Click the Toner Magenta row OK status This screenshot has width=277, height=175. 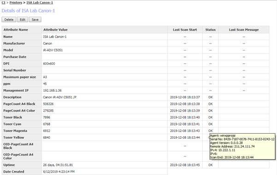pyautogui.click(x=210, y=131)
